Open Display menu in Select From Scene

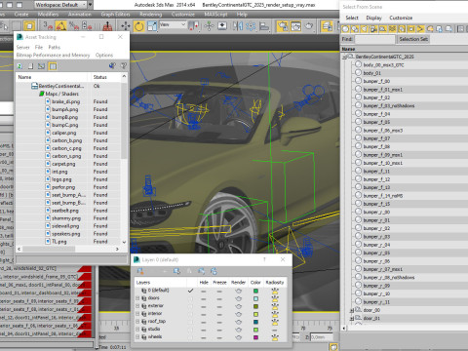click(373, 18)
